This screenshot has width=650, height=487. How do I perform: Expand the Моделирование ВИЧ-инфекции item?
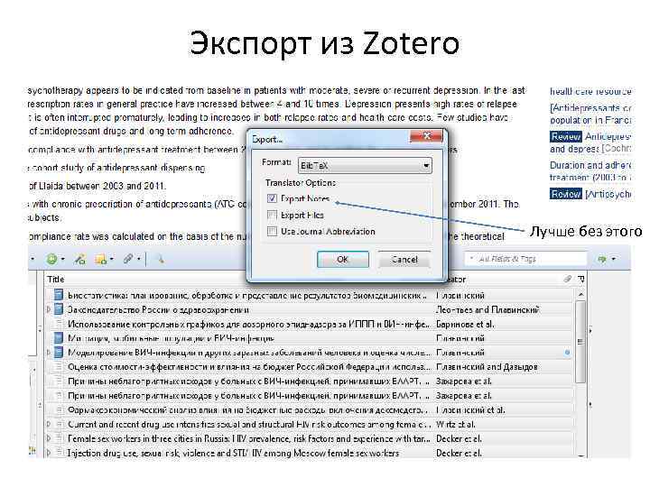49,353
